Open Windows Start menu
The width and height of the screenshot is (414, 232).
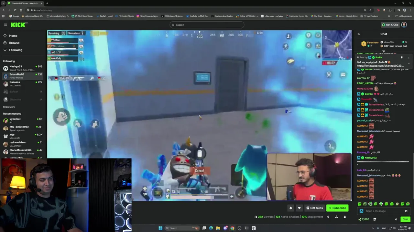point(160,228)
